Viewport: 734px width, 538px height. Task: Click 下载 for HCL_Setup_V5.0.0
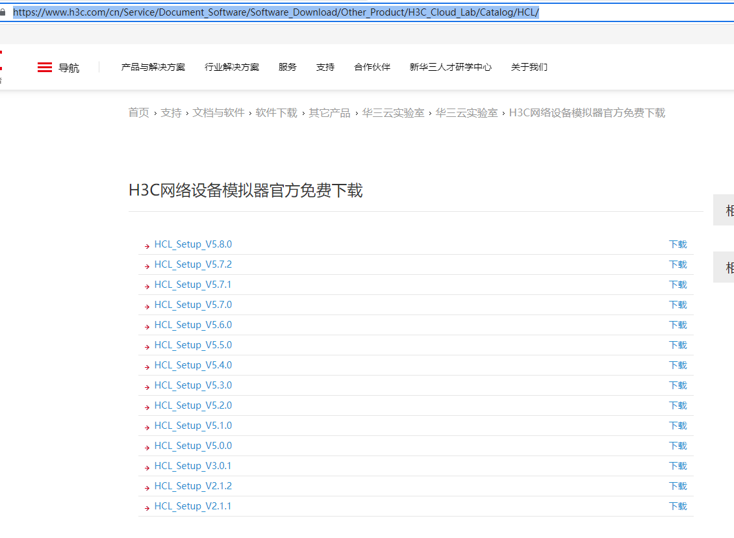tap(678, 446)
